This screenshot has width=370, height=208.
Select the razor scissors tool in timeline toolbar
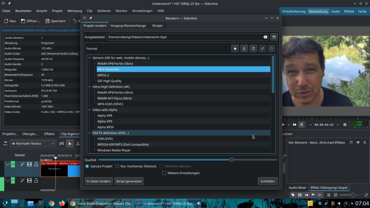point(78,143)
